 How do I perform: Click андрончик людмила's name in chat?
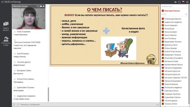(26, 96)
